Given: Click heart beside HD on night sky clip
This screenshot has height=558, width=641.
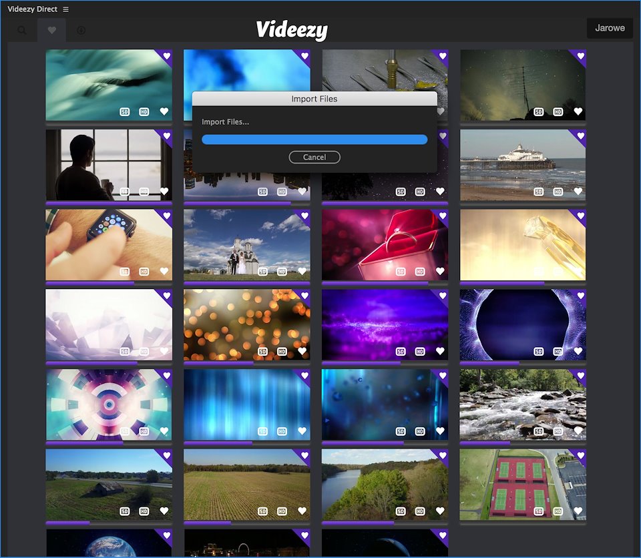Looking at the screenshot, I should click(578, 111).
